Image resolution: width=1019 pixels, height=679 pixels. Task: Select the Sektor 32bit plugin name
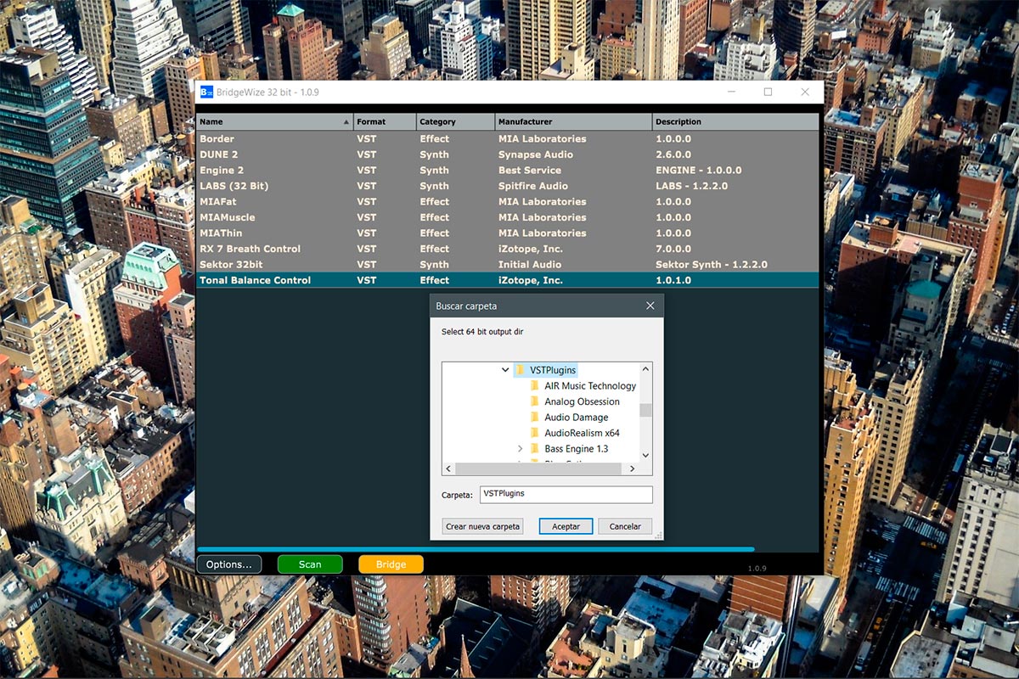pyautogui.click(x=231, y=265)
